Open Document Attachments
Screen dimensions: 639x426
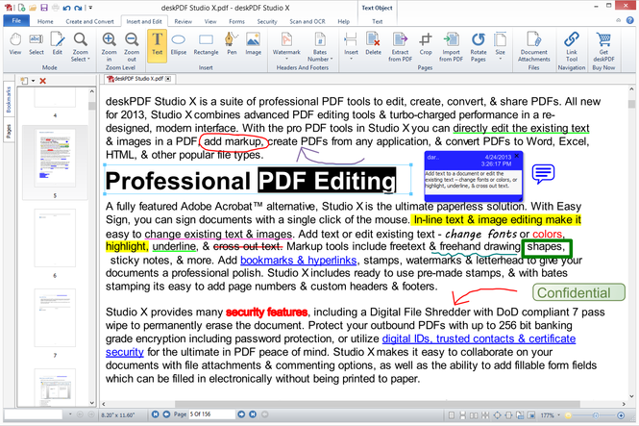click(x=534, y=47)
